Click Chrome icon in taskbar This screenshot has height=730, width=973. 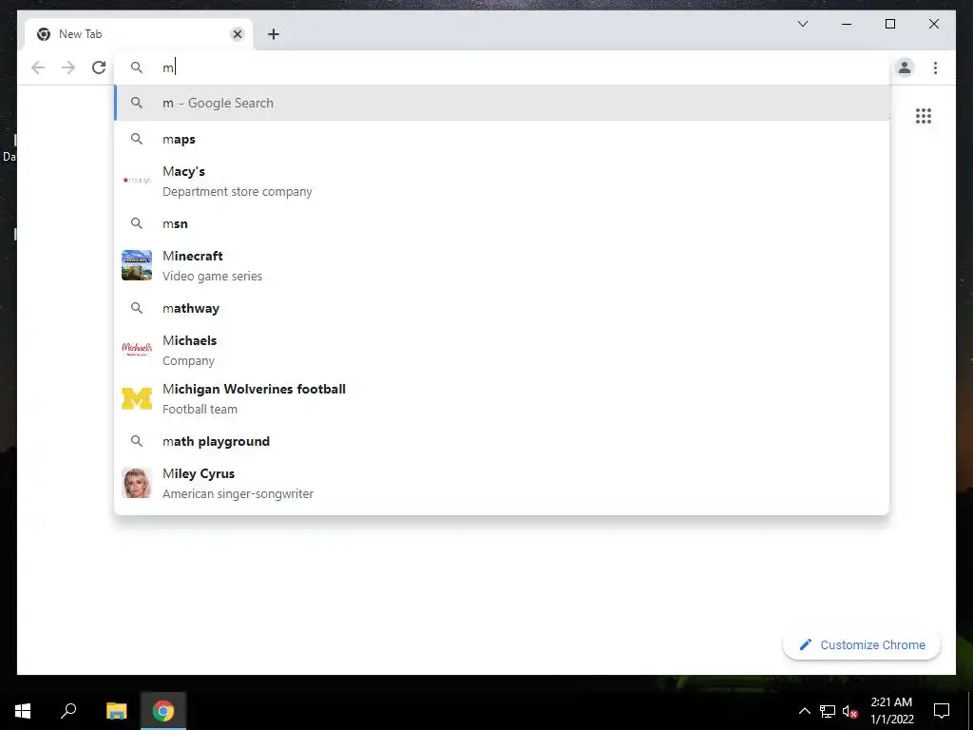click(163, 711)
